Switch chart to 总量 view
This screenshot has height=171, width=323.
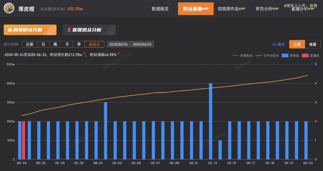(297, 44)
